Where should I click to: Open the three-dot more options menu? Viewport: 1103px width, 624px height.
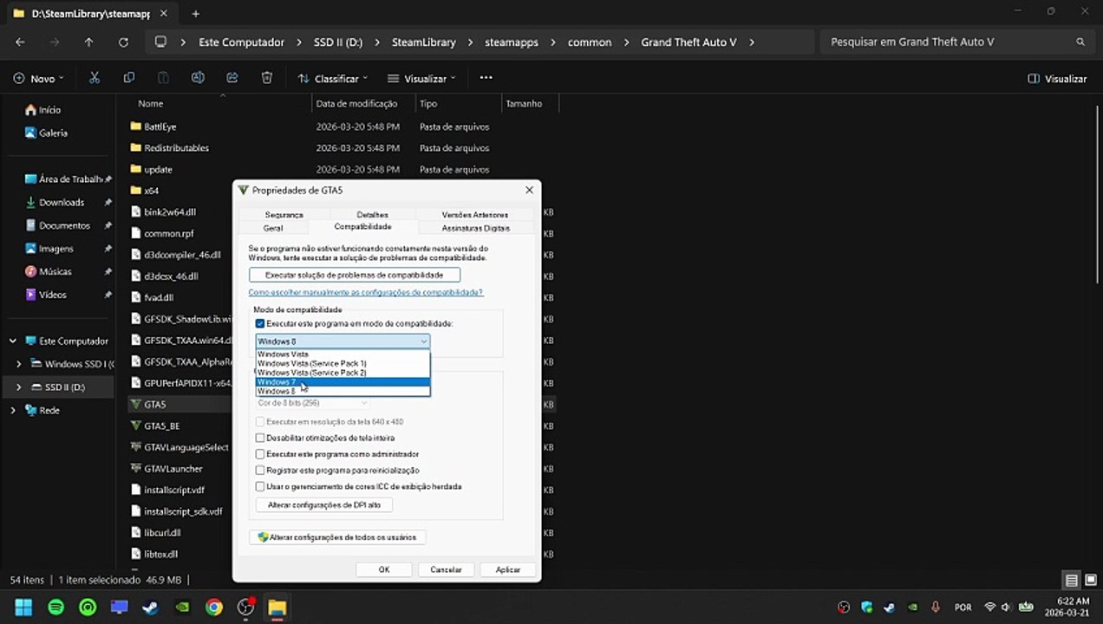click(486, 78)
